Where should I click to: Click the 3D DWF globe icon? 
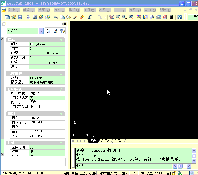pos(48,17)
